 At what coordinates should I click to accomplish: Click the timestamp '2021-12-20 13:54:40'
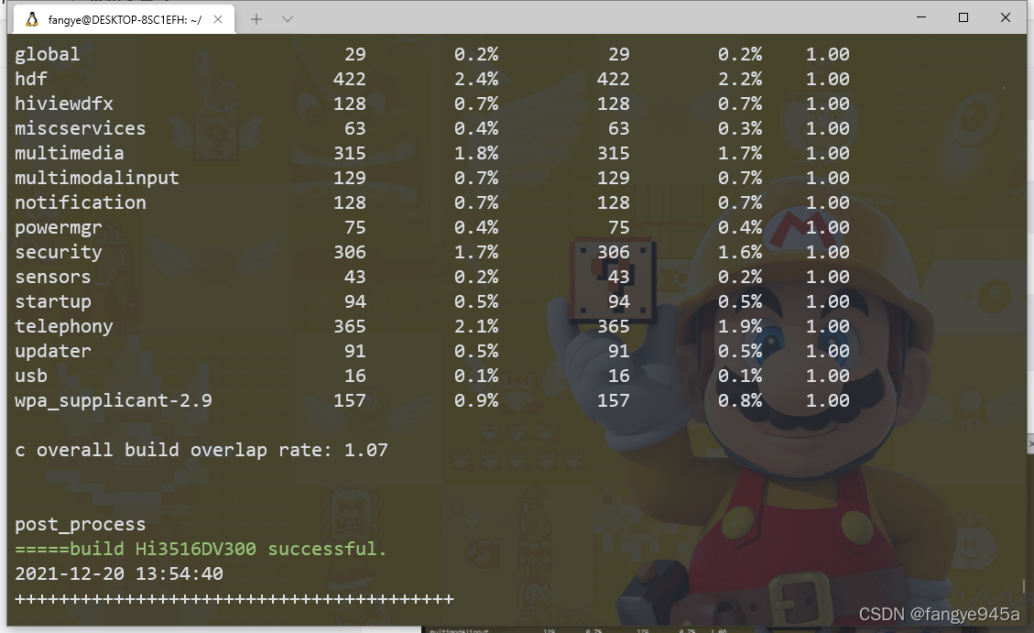click(119, 573)
